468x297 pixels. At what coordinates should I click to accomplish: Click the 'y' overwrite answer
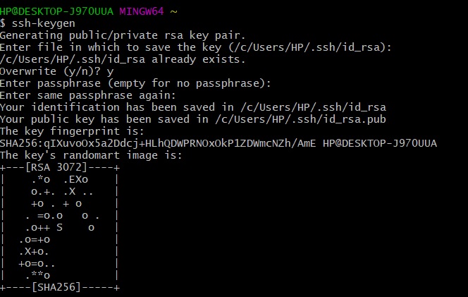[x=110, y=72]
